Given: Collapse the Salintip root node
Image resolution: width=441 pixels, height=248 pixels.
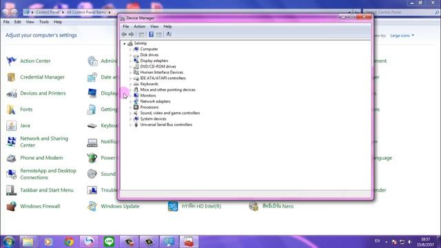Looking at the screenshot, I should point(124,43).
